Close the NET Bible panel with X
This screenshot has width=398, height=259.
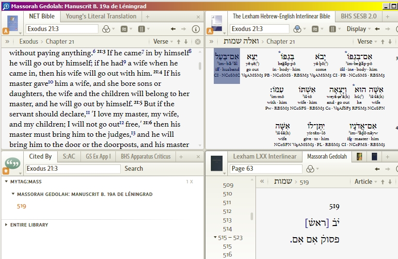point(198,17)
